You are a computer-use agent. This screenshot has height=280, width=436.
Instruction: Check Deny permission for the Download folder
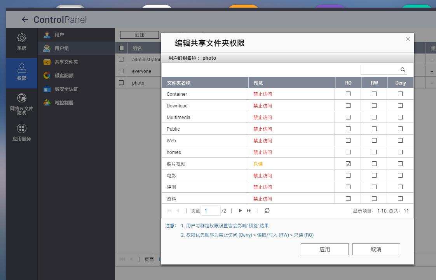tap(400, 105)
